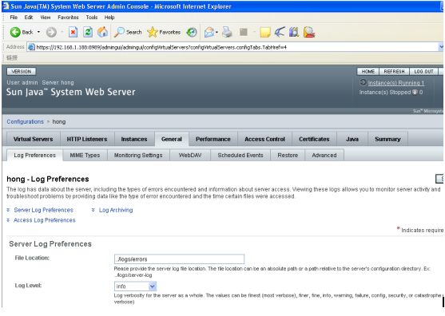Image resolution: width=445 pixels, height=316 pixels.
Task: Click the Instances Running status icon
Action: pos(363,82)
